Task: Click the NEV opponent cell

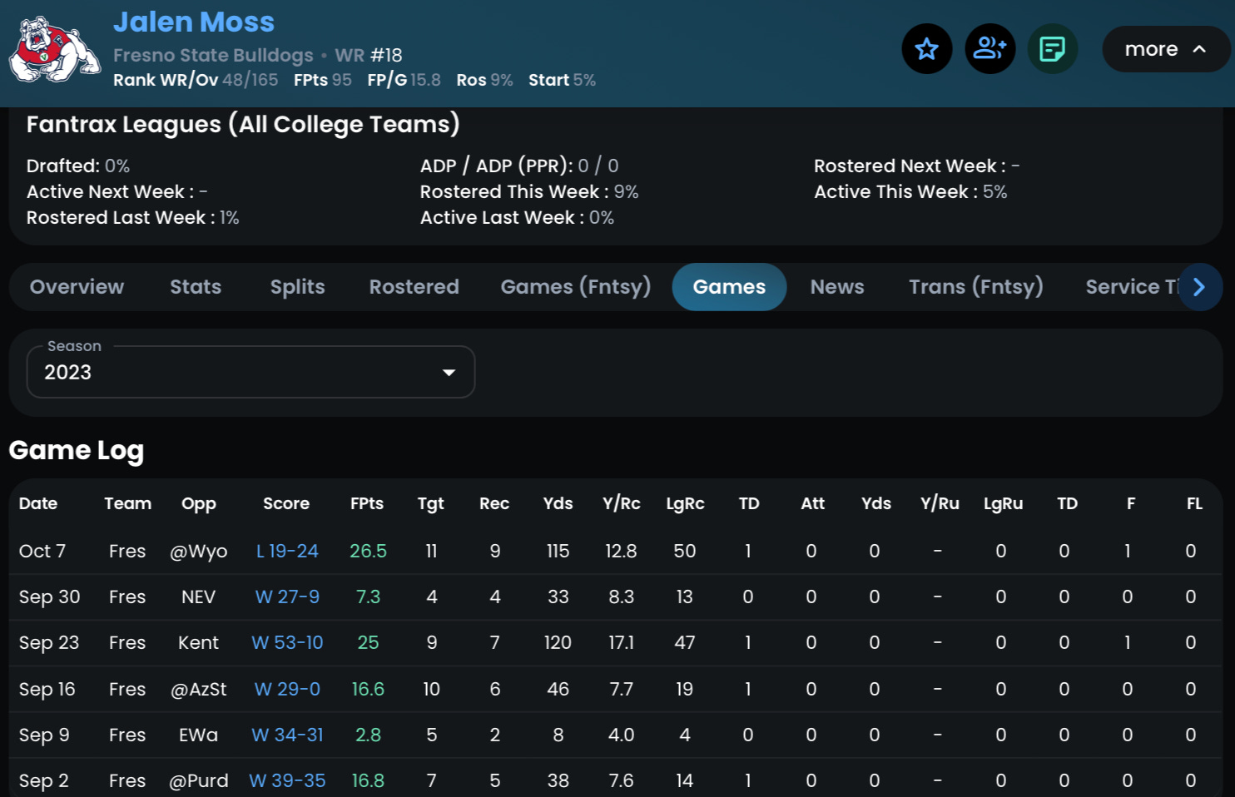Action: click(198, 597)
